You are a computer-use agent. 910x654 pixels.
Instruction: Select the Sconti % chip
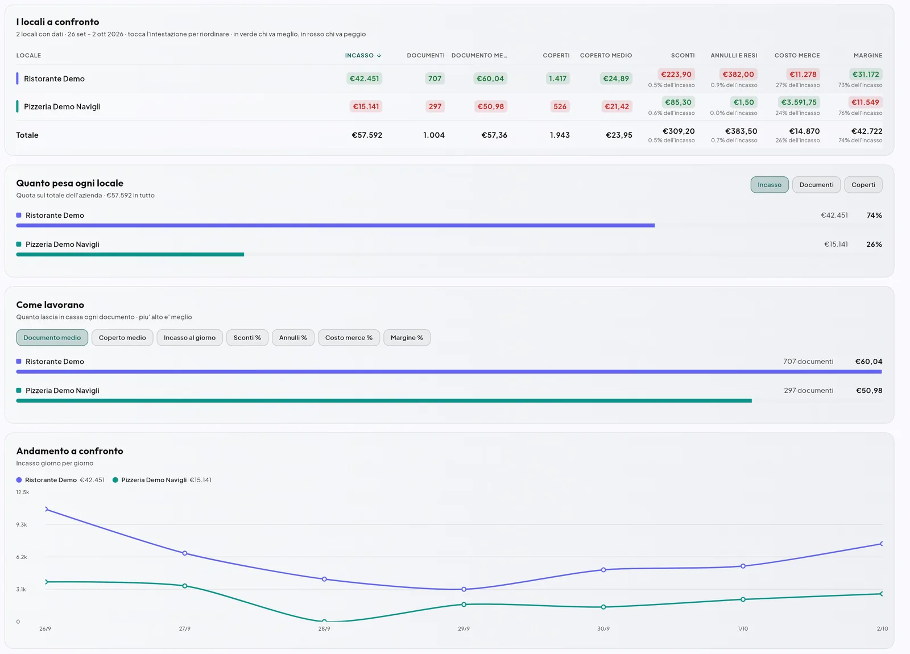(x=247, y=338)
